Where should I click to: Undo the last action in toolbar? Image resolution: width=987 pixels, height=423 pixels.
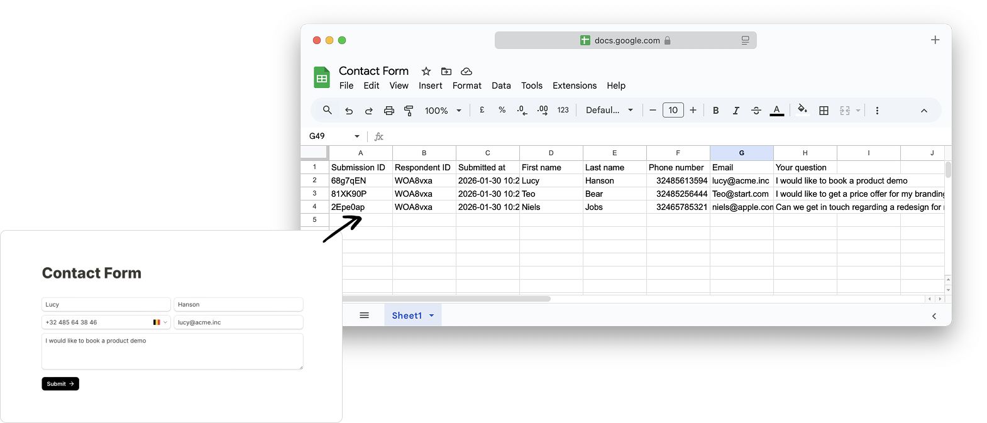point(349,111)
